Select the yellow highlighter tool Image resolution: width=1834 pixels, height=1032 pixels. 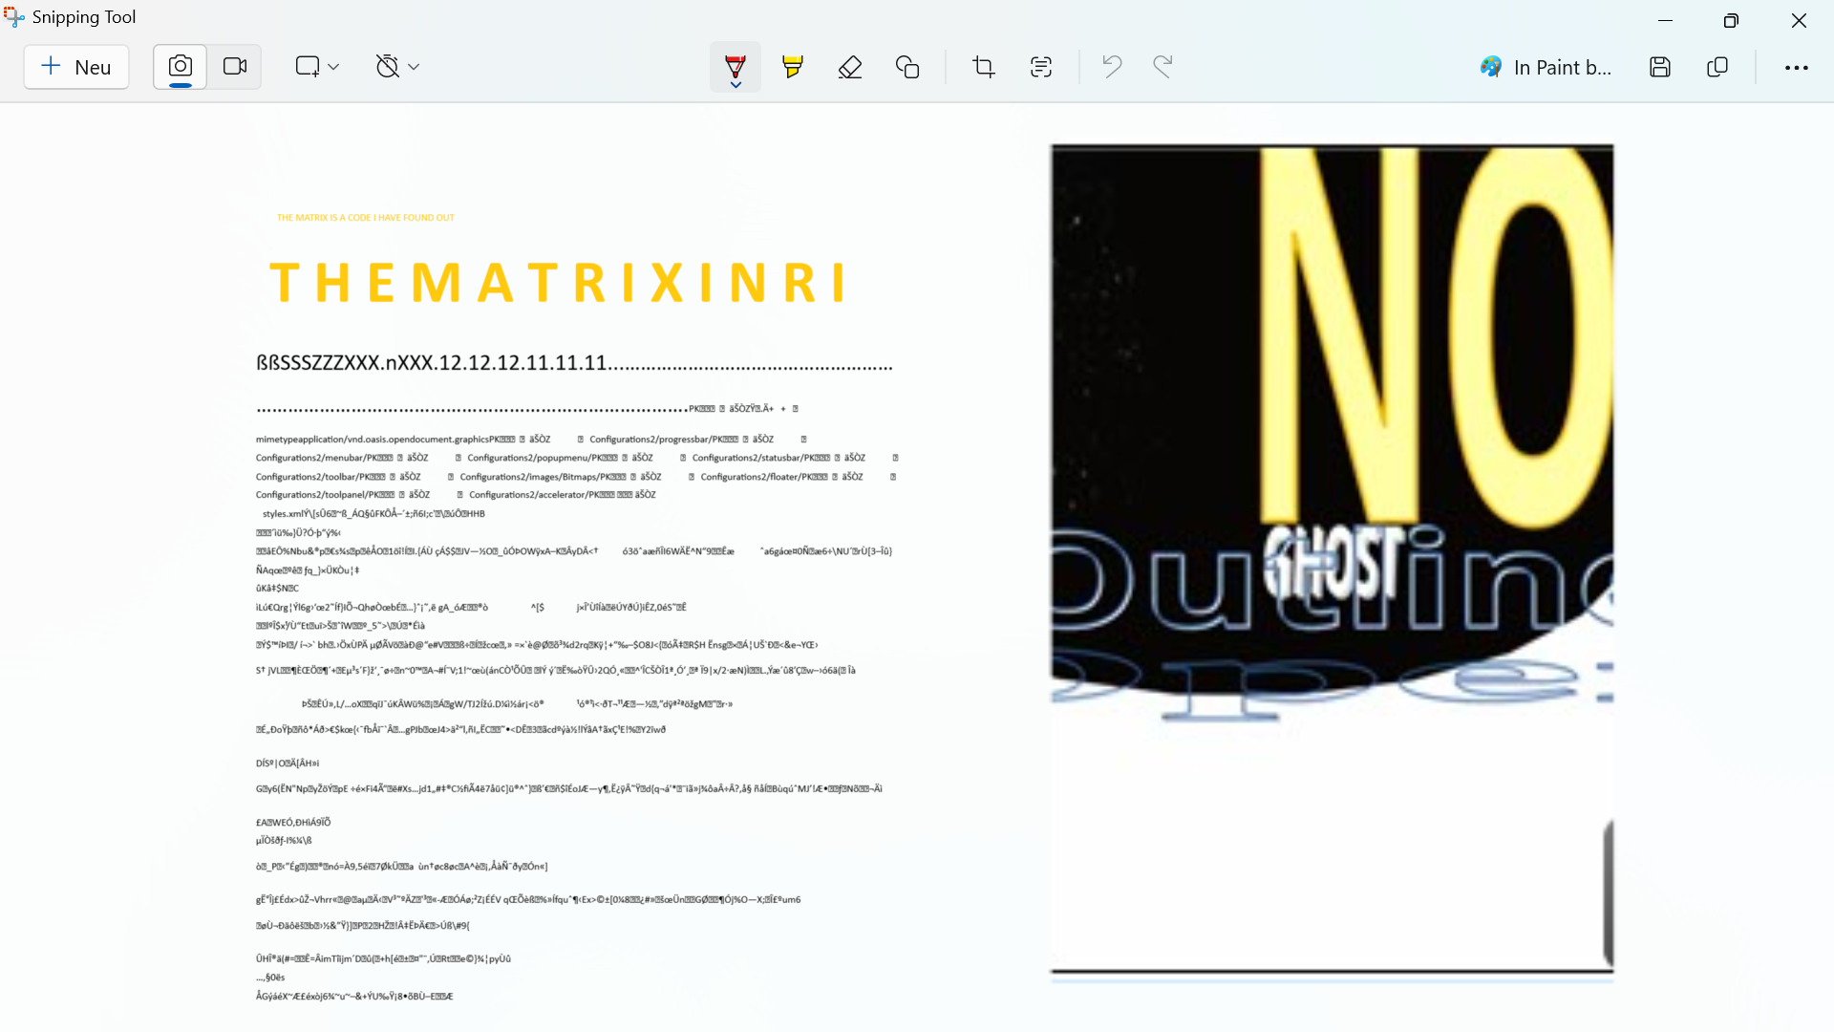[793, 67]
